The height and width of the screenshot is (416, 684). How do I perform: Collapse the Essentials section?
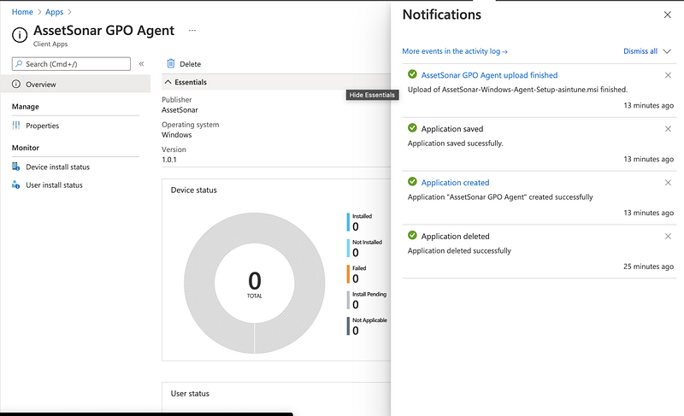(x=186, y=82)
